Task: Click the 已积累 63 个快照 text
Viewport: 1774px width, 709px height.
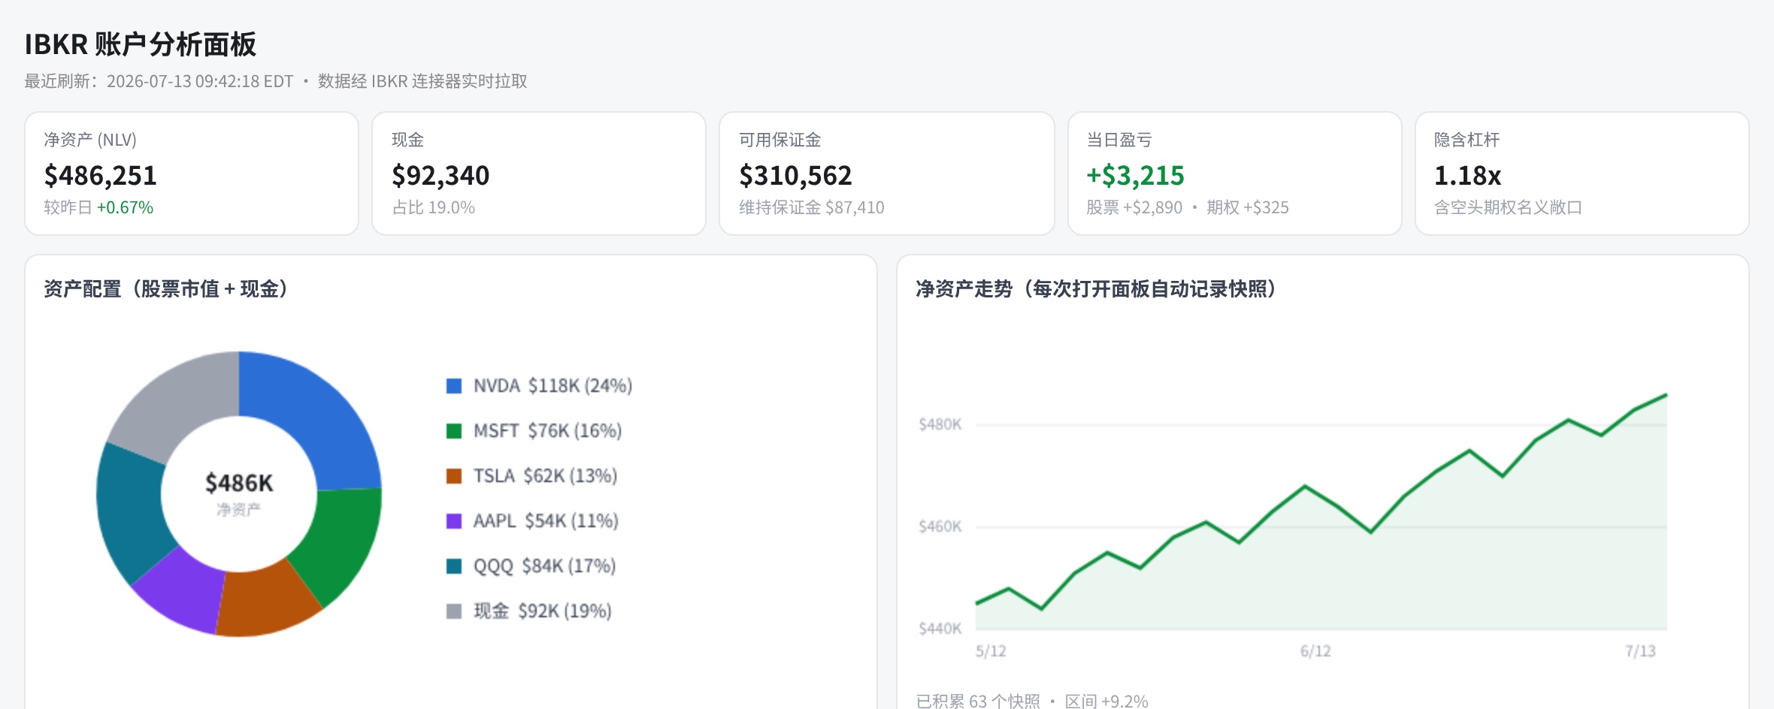Action: tap(978, 701)
